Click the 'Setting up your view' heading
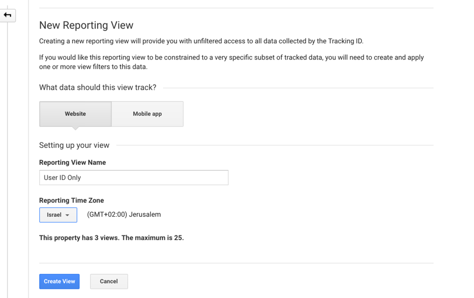 74,145
